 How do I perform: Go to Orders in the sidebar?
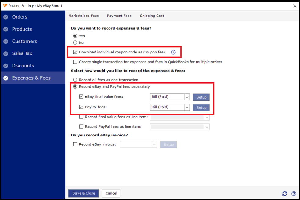tap(33, 17)
